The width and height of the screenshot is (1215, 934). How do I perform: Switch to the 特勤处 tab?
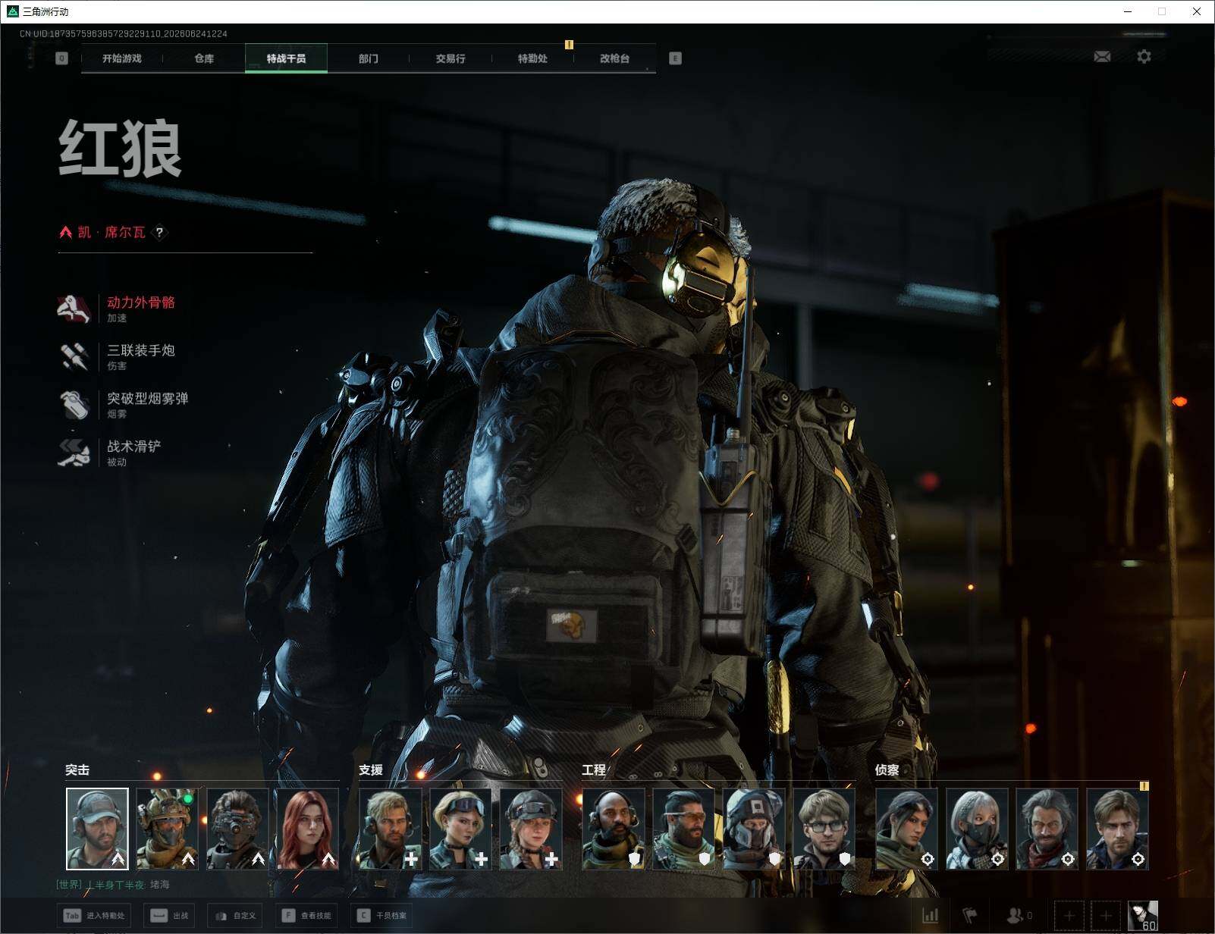[x=532, y=58]
